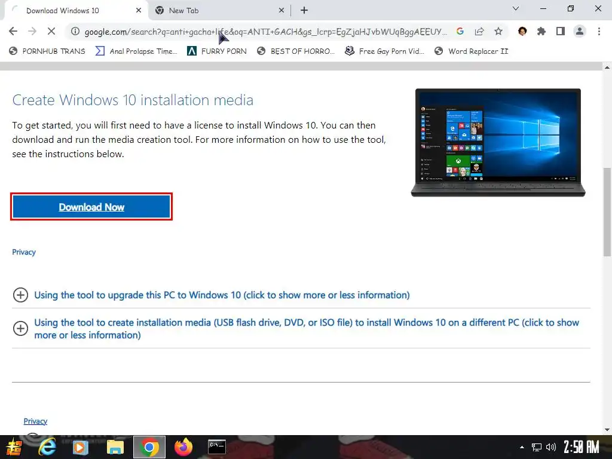This screenshot has height=459, width=612.
Task: Click the 2:50 AM clock
Action: click(581, 447)
